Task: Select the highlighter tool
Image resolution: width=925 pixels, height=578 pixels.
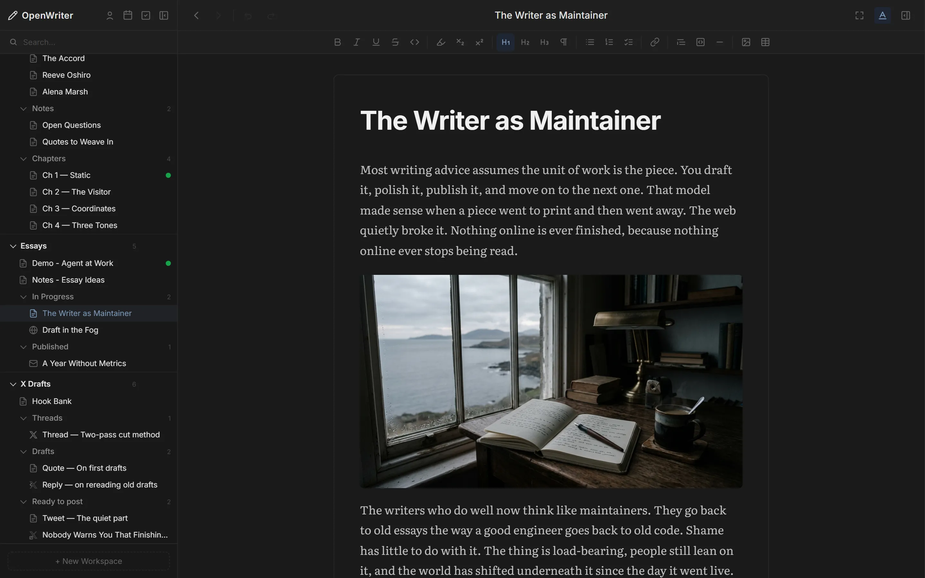Action: click(x=441, y=42)
